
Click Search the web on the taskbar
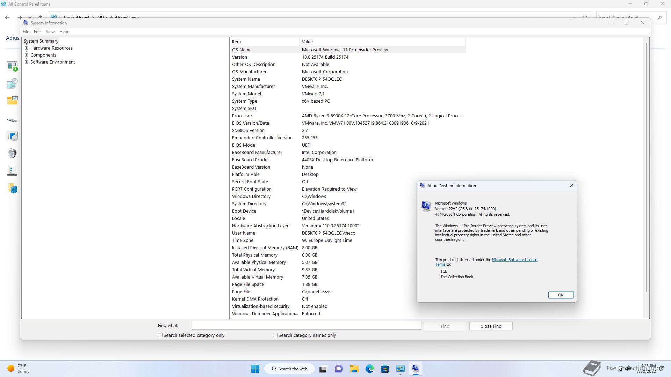click(290, 369)
